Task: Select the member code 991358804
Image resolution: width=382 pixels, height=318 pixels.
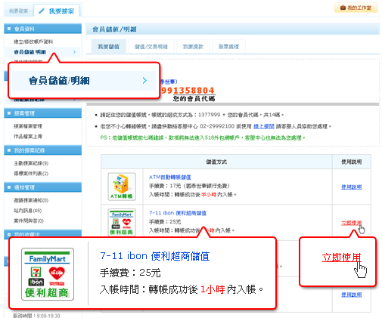Action: point(188,90)
